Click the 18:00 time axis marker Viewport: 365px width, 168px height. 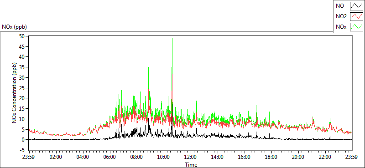point(271,157)
